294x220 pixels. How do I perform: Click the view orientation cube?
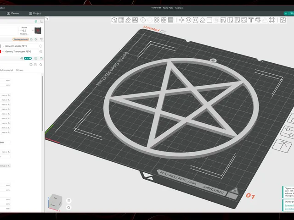click(55, 203)
